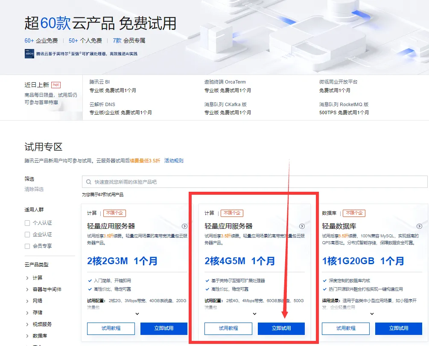Open details arrow icon on 轻量数据库 card
Image resolution: width=429 pixels, height=346 pixels.
click(419, 226)
